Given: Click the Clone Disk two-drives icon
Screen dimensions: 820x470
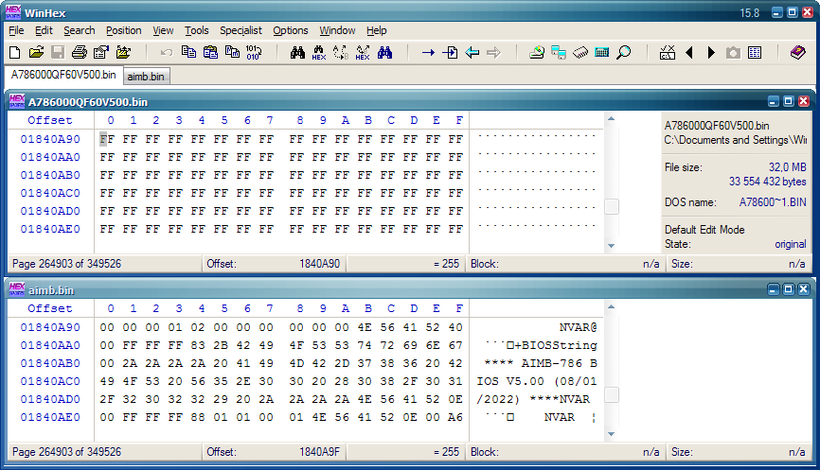Looking at the screenshot, I should (x=559, y=52).
